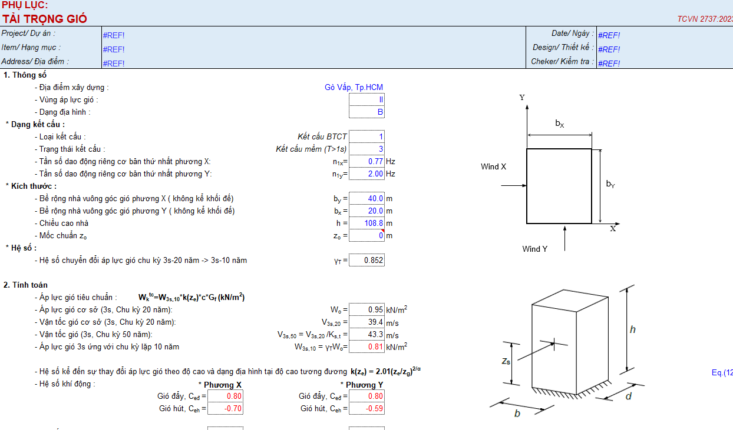Screen dimensions: 733x430
Task: Click the "* Dạng kết cấu :" subheading
Action: pyautogui.click(x=35, y=125)
